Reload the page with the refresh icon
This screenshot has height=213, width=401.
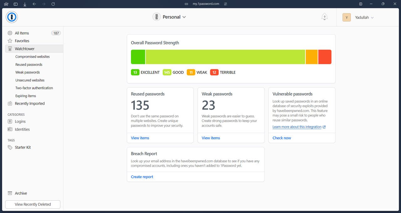53,4
